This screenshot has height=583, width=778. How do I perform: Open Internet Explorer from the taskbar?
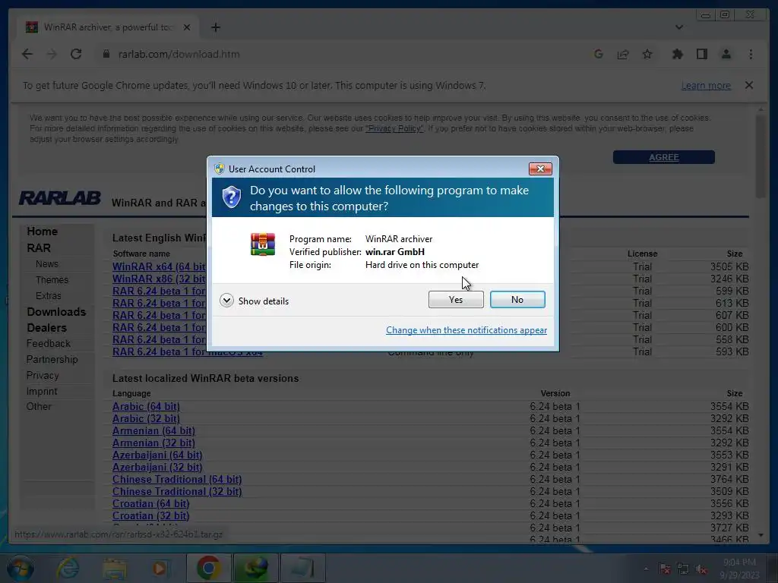click(x=68, y=568)
